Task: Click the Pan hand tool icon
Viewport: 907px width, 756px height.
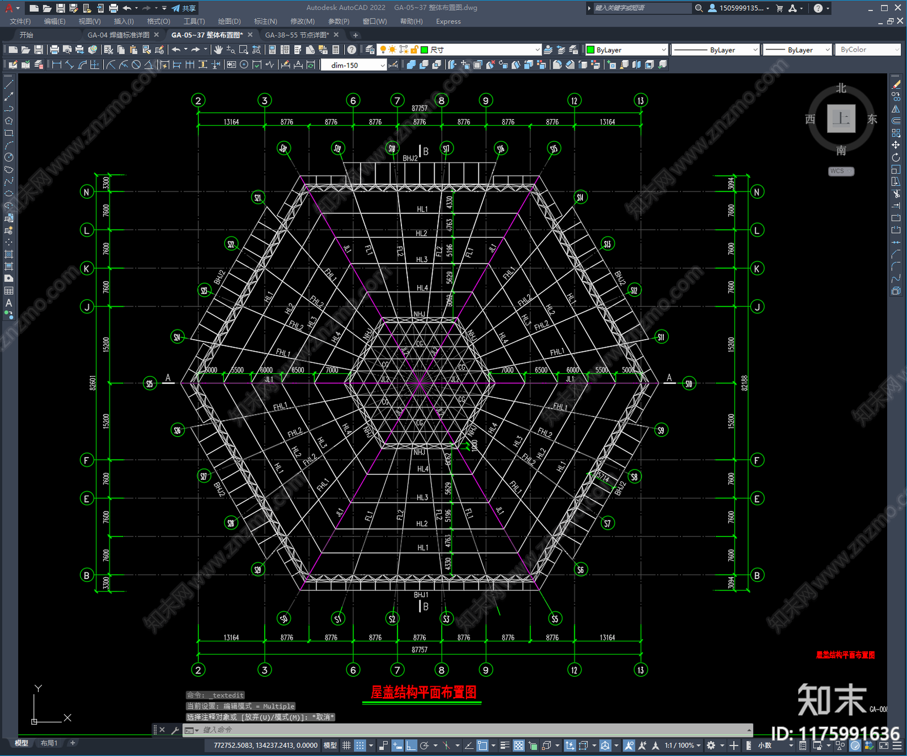Action: click(x=218, y=50)
